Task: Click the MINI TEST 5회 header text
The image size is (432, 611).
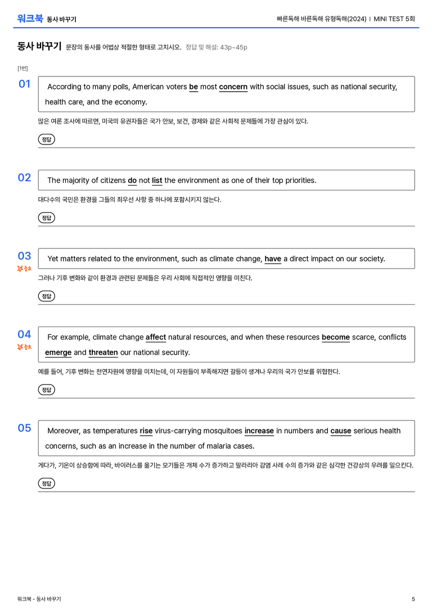Action: (x=394, y=19)
